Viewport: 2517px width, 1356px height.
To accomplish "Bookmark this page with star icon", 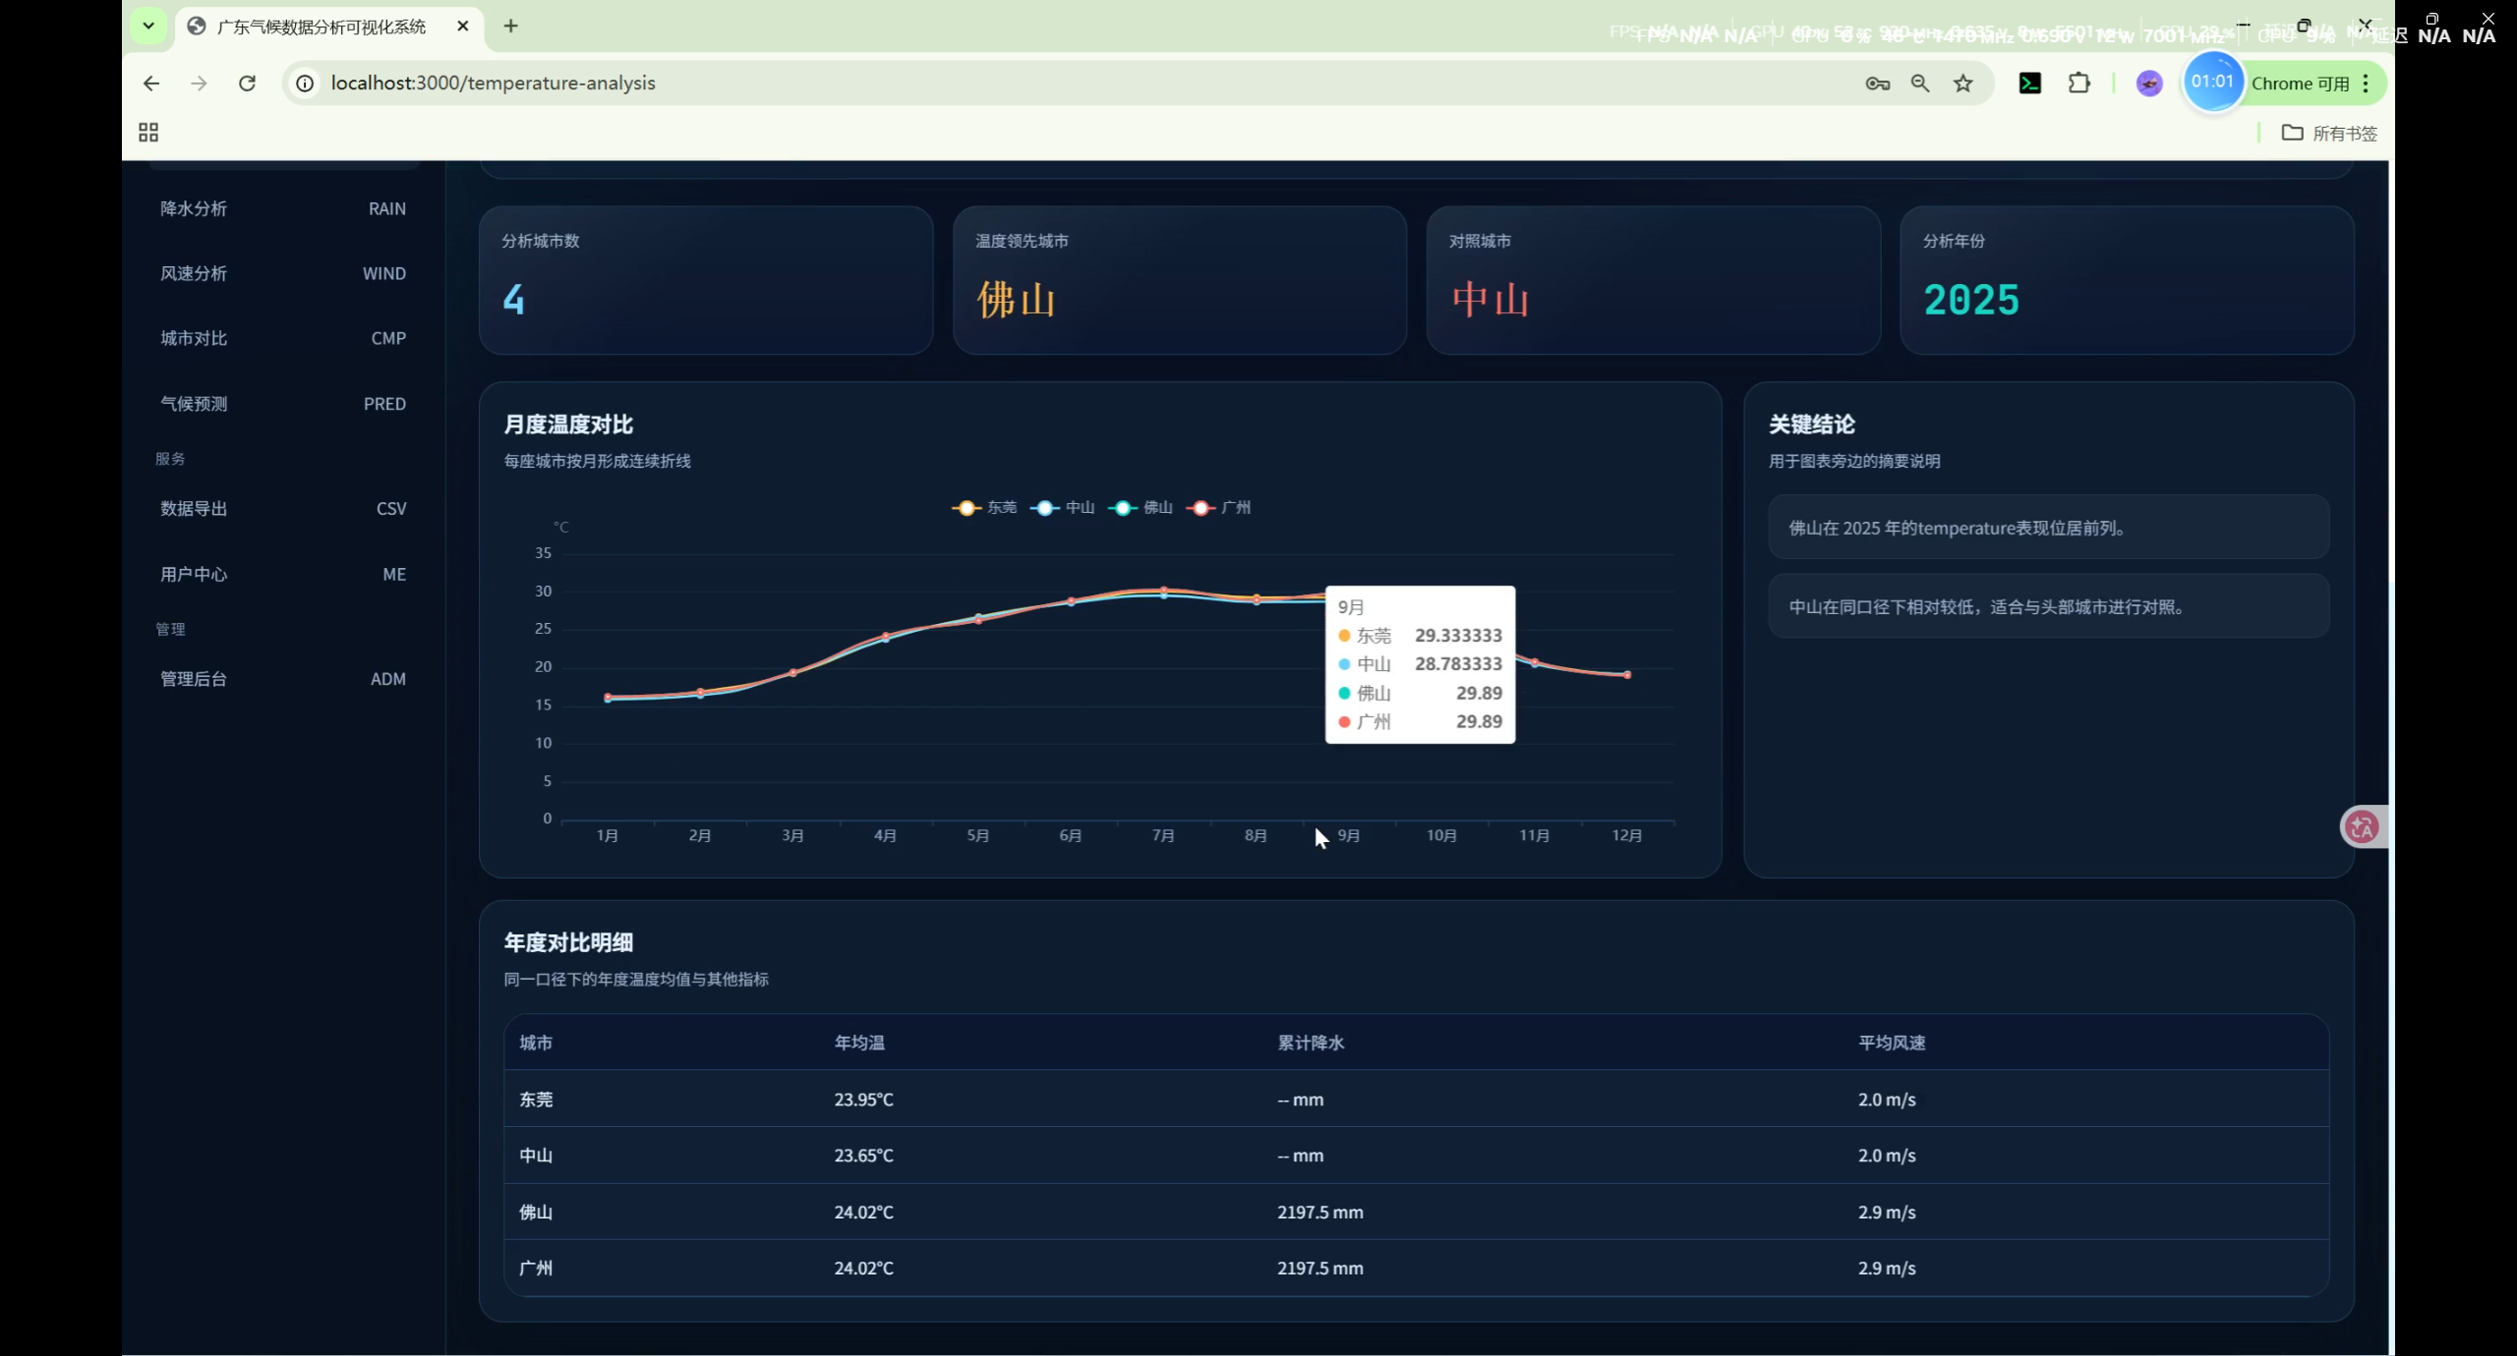I will pos(1963,84).
